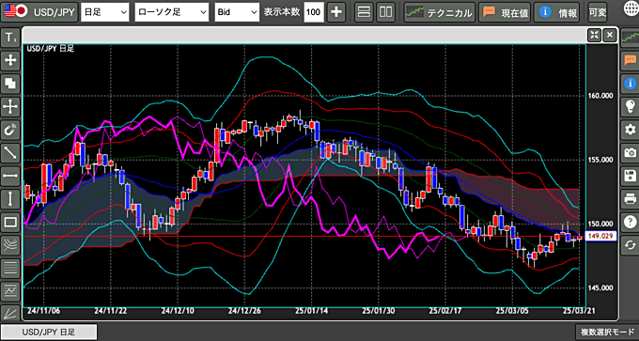The width and height of the screenshot is (639, 341).
Task: Print the chart with printer icon
Action: (630, 199)
